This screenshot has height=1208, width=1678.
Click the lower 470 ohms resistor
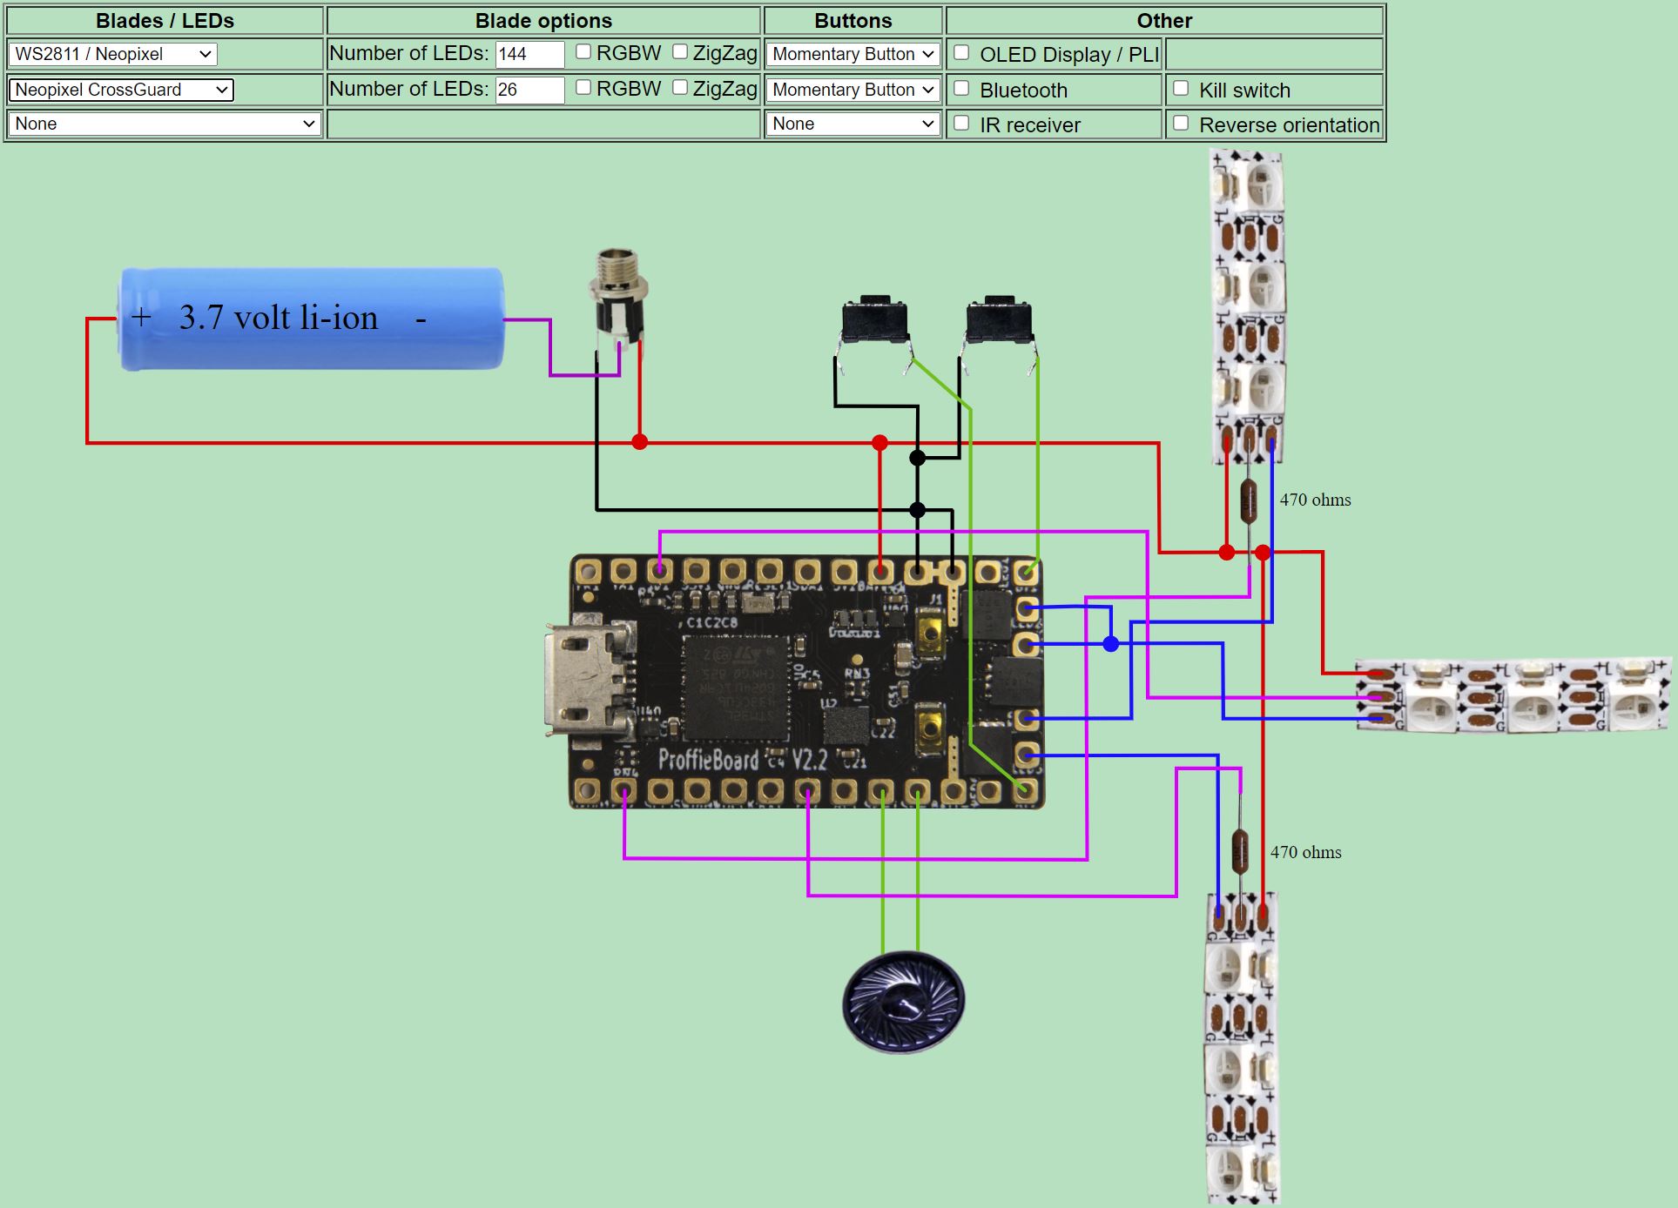tap(1240, 851)
